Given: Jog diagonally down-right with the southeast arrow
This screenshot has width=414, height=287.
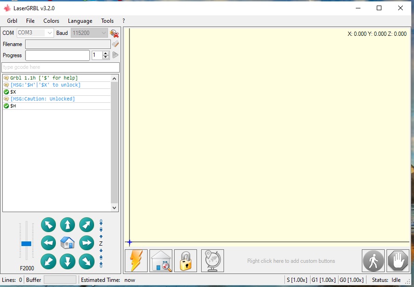Looking at the screenshot, I should 87,261.
